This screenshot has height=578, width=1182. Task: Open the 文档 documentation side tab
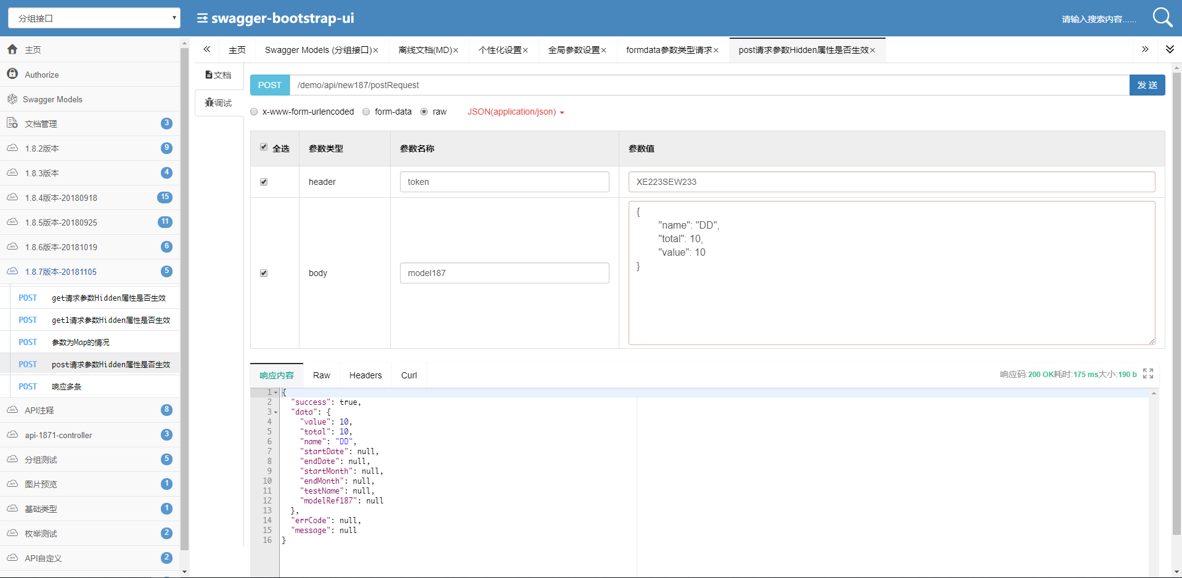click(x=219, y=75)
